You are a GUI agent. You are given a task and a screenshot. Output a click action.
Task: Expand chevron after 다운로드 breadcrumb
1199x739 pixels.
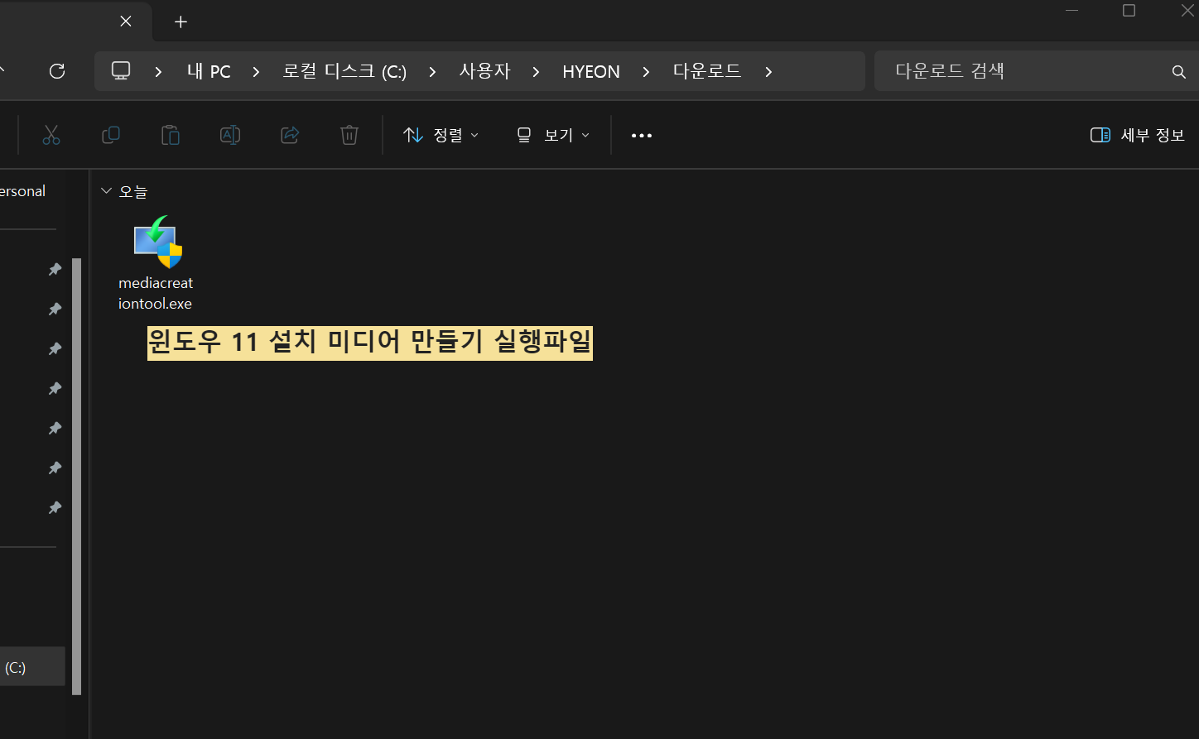(768, 72)
